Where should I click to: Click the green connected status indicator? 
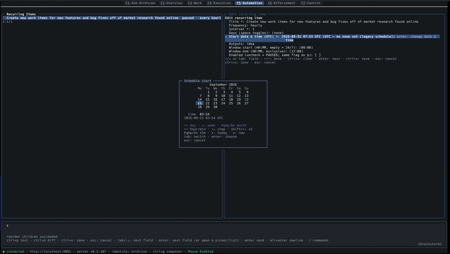(13, 251)
